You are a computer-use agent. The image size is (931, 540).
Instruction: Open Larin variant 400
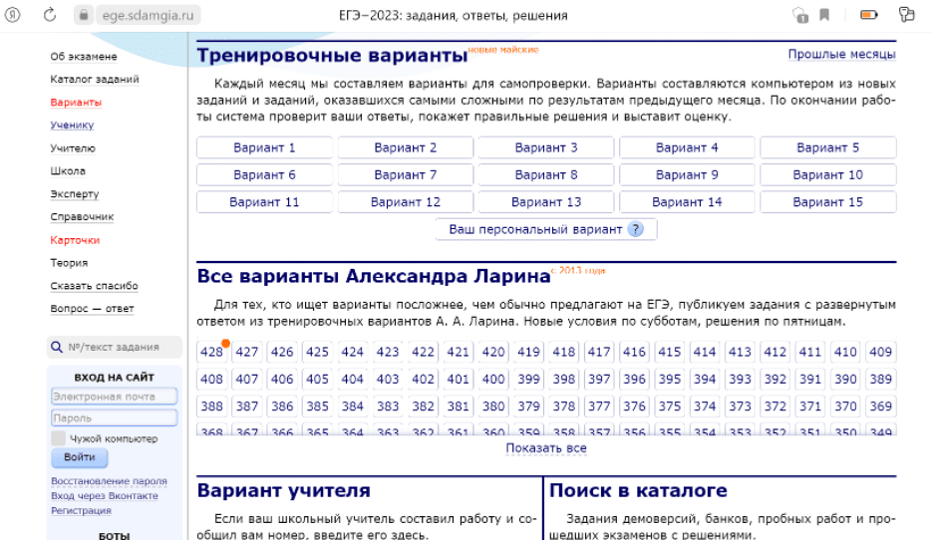(x=493, y=380)
